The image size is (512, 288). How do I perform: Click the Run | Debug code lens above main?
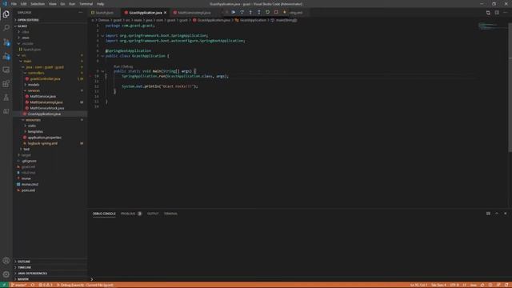(123, 66)
